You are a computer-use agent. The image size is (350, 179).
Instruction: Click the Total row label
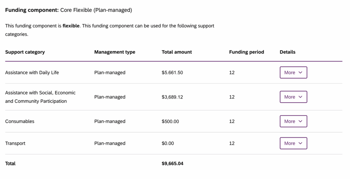click(x=10, y=164)
